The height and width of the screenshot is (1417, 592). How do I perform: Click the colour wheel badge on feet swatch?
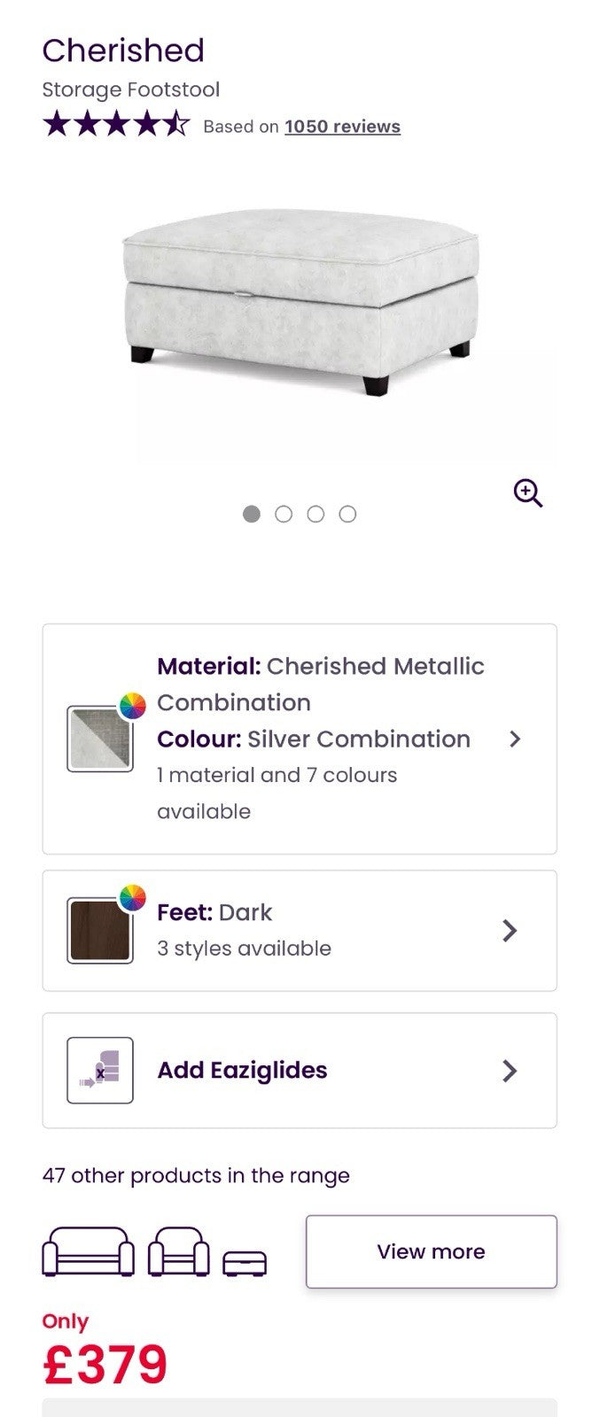[x=133, y=898]
